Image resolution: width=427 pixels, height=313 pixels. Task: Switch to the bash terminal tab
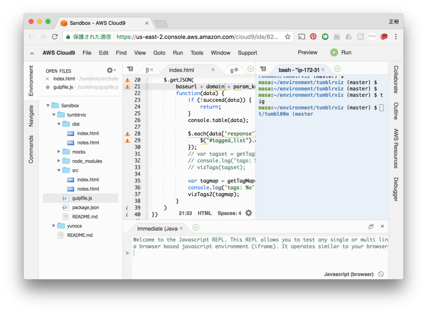click(x=299, y=70)
